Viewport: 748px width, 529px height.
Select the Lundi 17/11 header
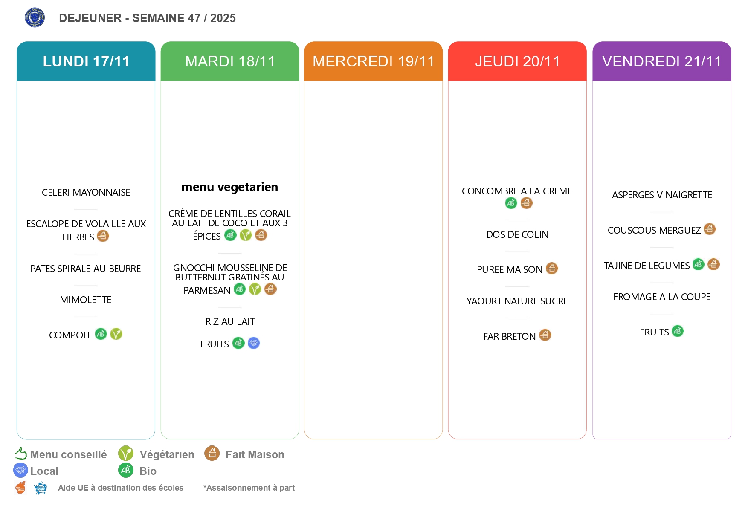(x=86, y=61)
